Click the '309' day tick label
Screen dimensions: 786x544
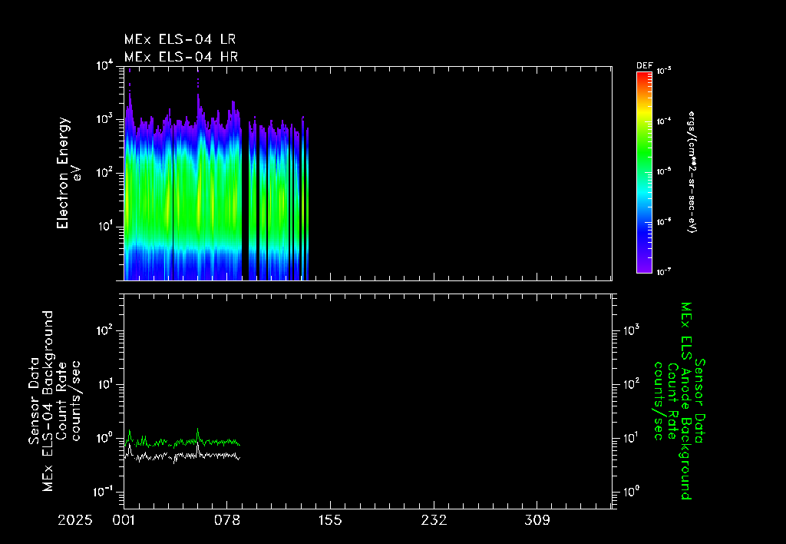click(x=537, y=520)
